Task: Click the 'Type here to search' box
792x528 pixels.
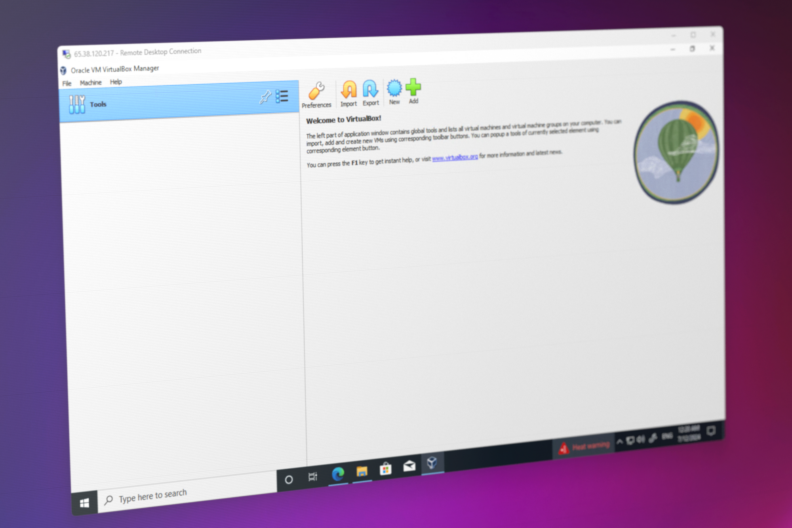Action: pos(187,491)
